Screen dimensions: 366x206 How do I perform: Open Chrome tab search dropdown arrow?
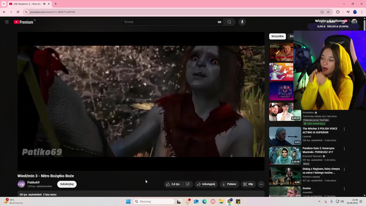pyautogui.click(x=4, y=4)
